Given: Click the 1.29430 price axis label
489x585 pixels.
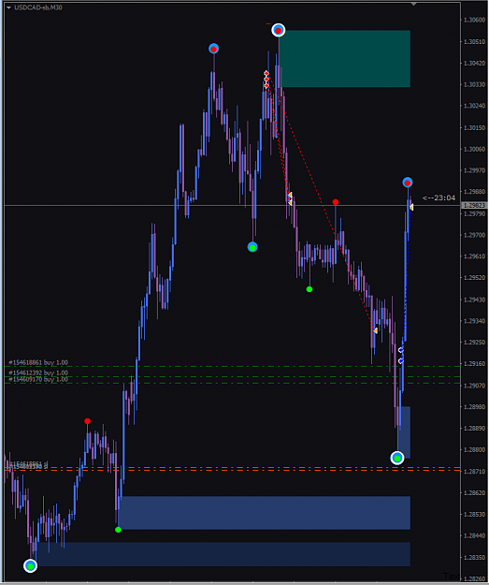Looking at the screenshot, I should [474, 300].
